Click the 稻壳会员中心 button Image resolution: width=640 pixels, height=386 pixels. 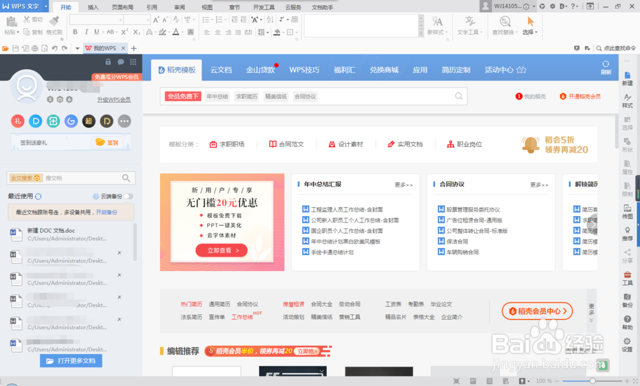click(x=537, y=311)
